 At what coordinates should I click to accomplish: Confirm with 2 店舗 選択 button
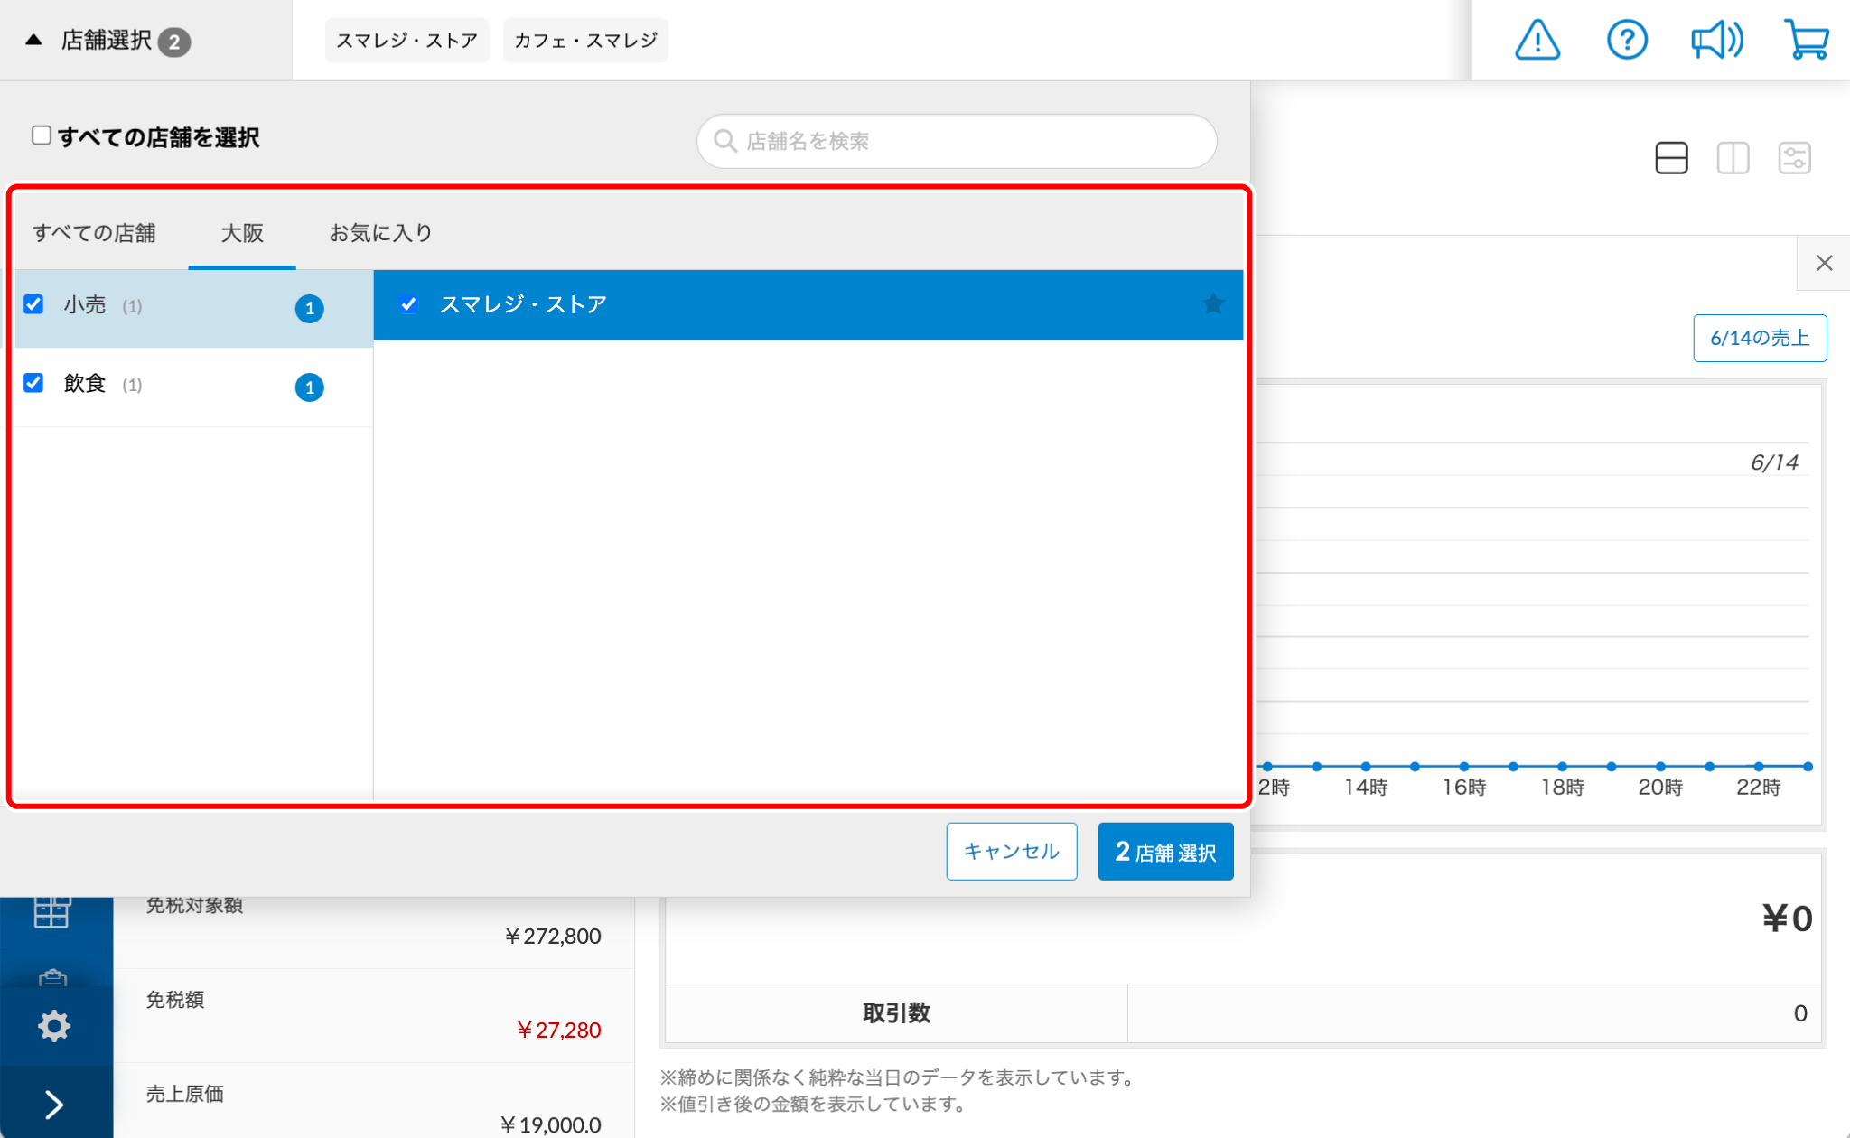pyautogui.click(x=1165, y=851)
